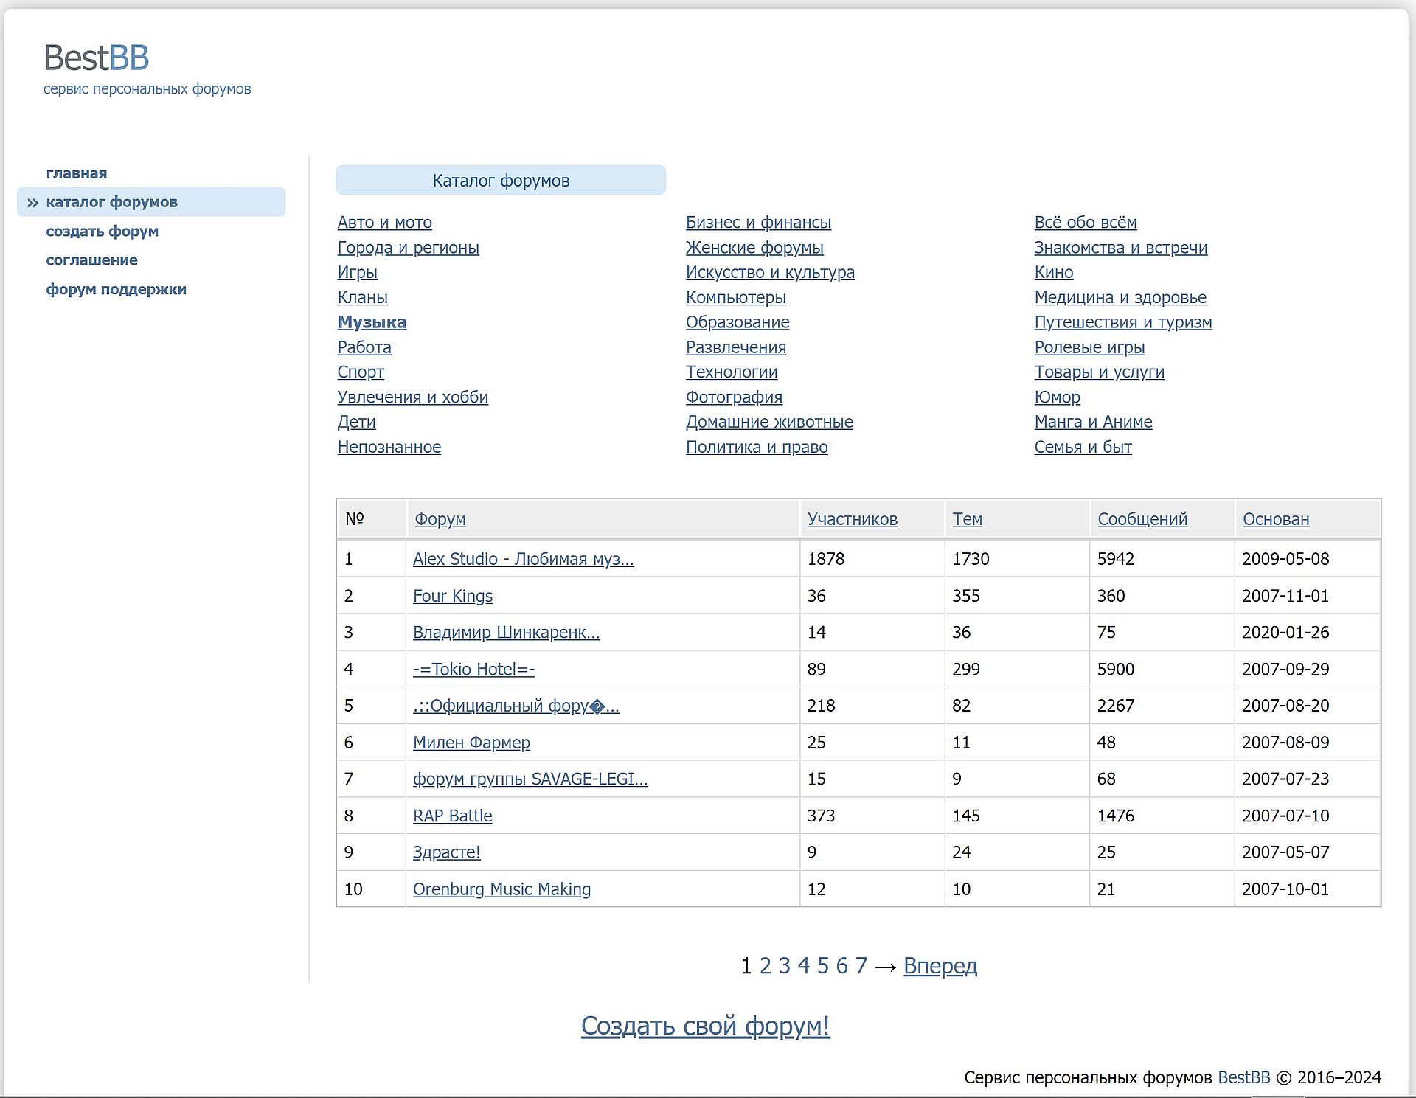Sort table by Форум column header
Screen dimensions: 1416x1098
point(440,519)
